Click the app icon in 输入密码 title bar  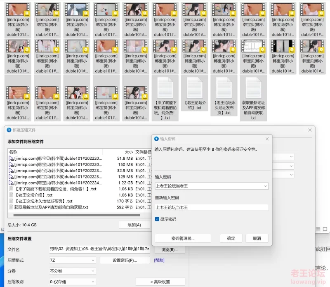coord(156,139)
